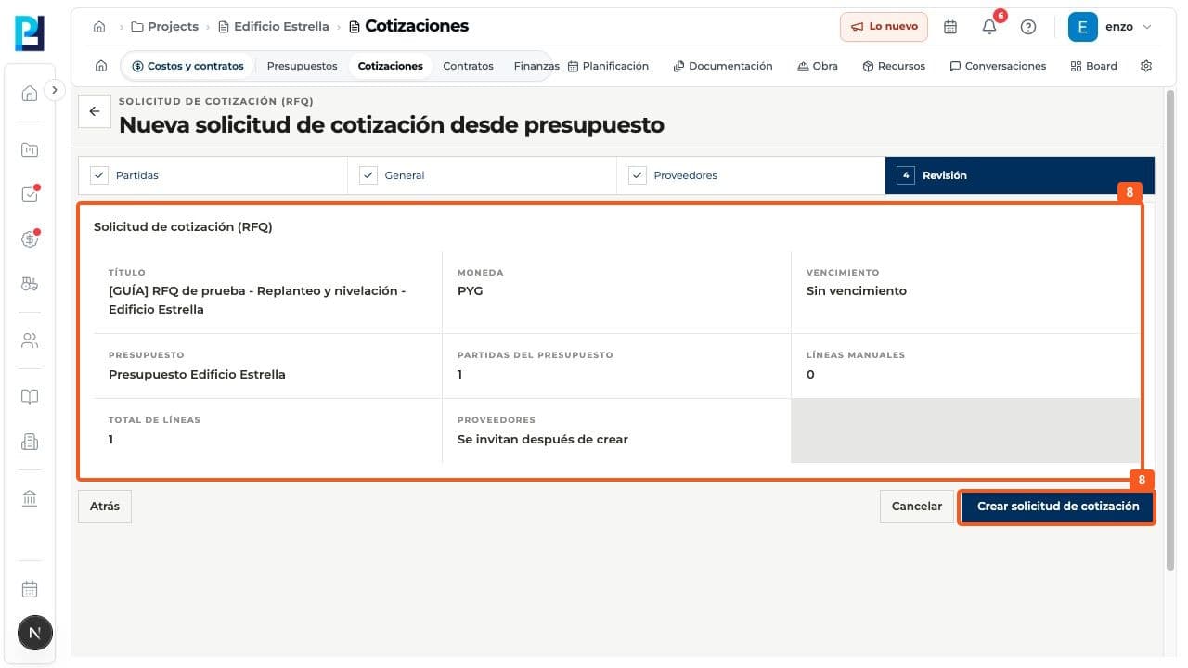Open the calendar icon in top header
This screenshot has width=1188, height=668.
950,27
